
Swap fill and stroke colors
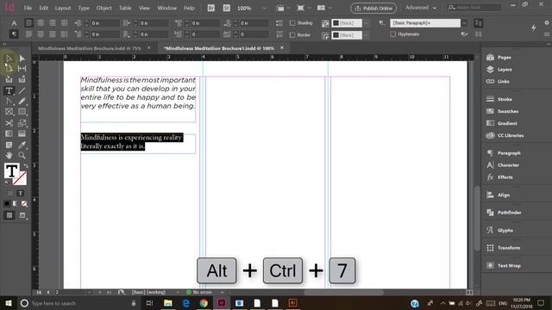pos(25,166)
